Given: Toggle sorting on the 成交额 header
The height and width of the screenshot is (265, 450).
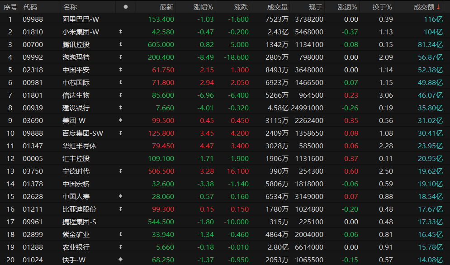Looking at the screenshot, I should coord(424,7).
